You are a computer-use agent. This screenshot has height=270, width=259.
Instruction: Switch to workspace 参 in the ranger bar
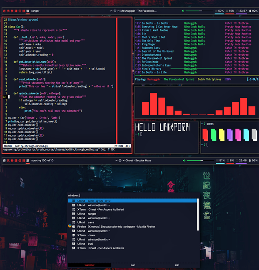click(12, 11)
